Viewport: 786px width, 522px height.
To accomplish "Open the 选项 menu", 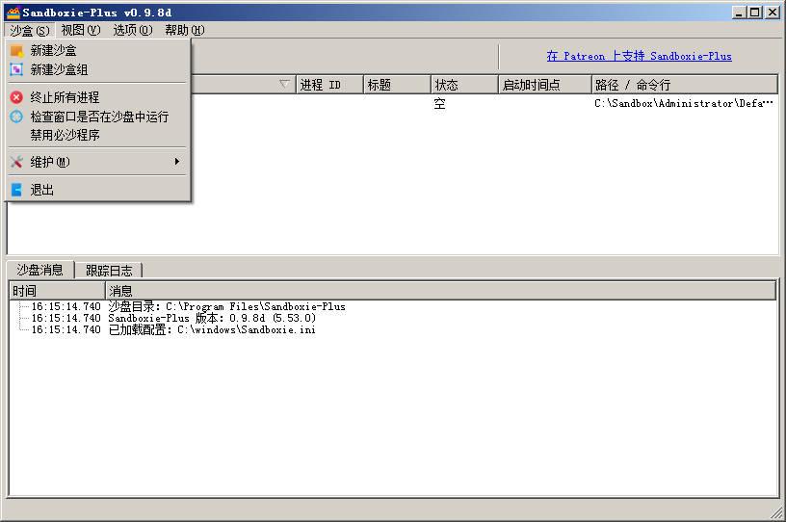I will (x=132, y=30).
